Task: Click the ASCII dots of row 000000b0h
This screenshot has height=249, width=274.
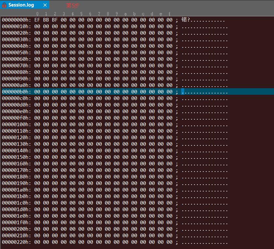Action: pos(205,92)
